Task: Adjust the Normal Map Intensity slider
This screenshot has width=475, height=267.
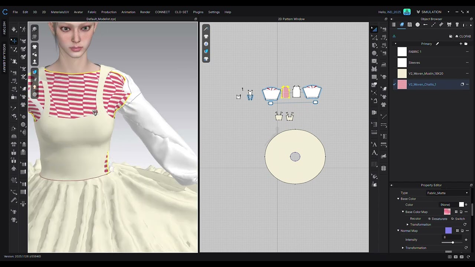Action: click(x=452, y=243)
